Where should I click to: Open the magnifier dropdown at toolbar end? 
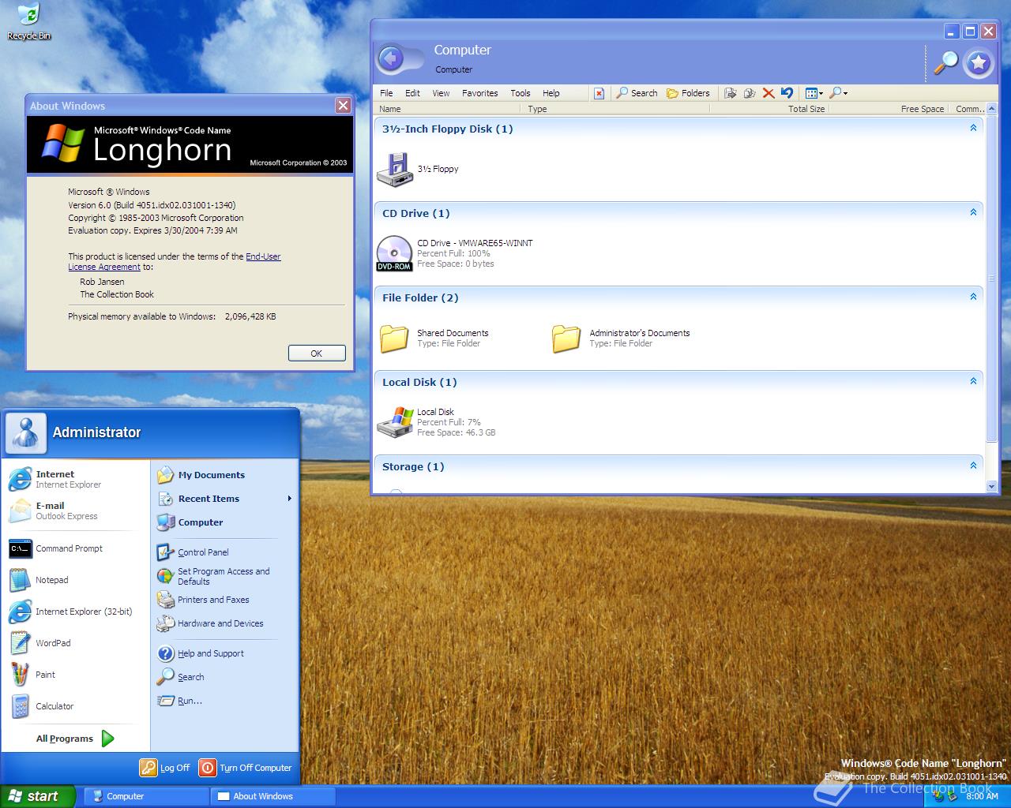tap(839, 93)
